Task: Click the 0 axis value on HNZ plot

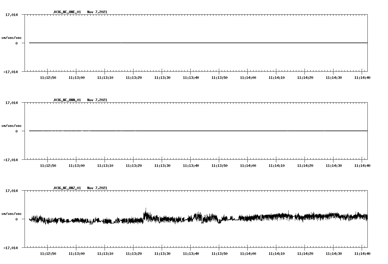Action: pos(17,219)
